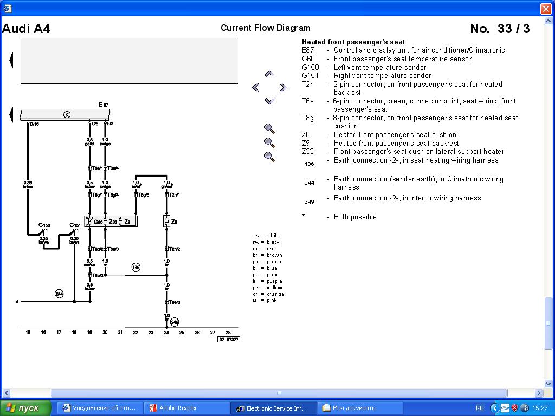Click the Z9 backrest heater symbol
Viewport: 555px width, 416px height.
[x=167, y=222]
